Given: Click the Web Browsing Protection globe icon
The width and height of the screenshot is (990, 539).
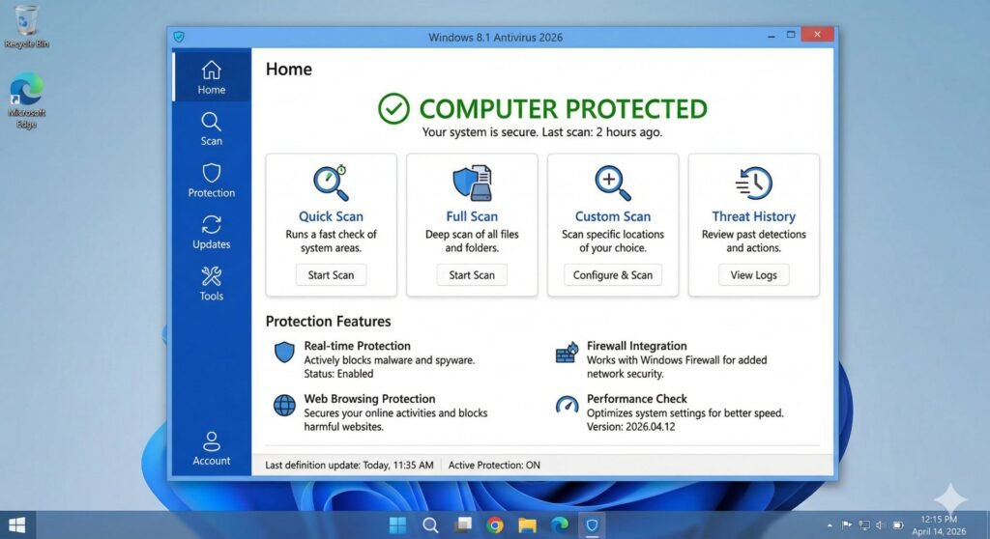Looking at the screenshot, I should tap(284, 405).
